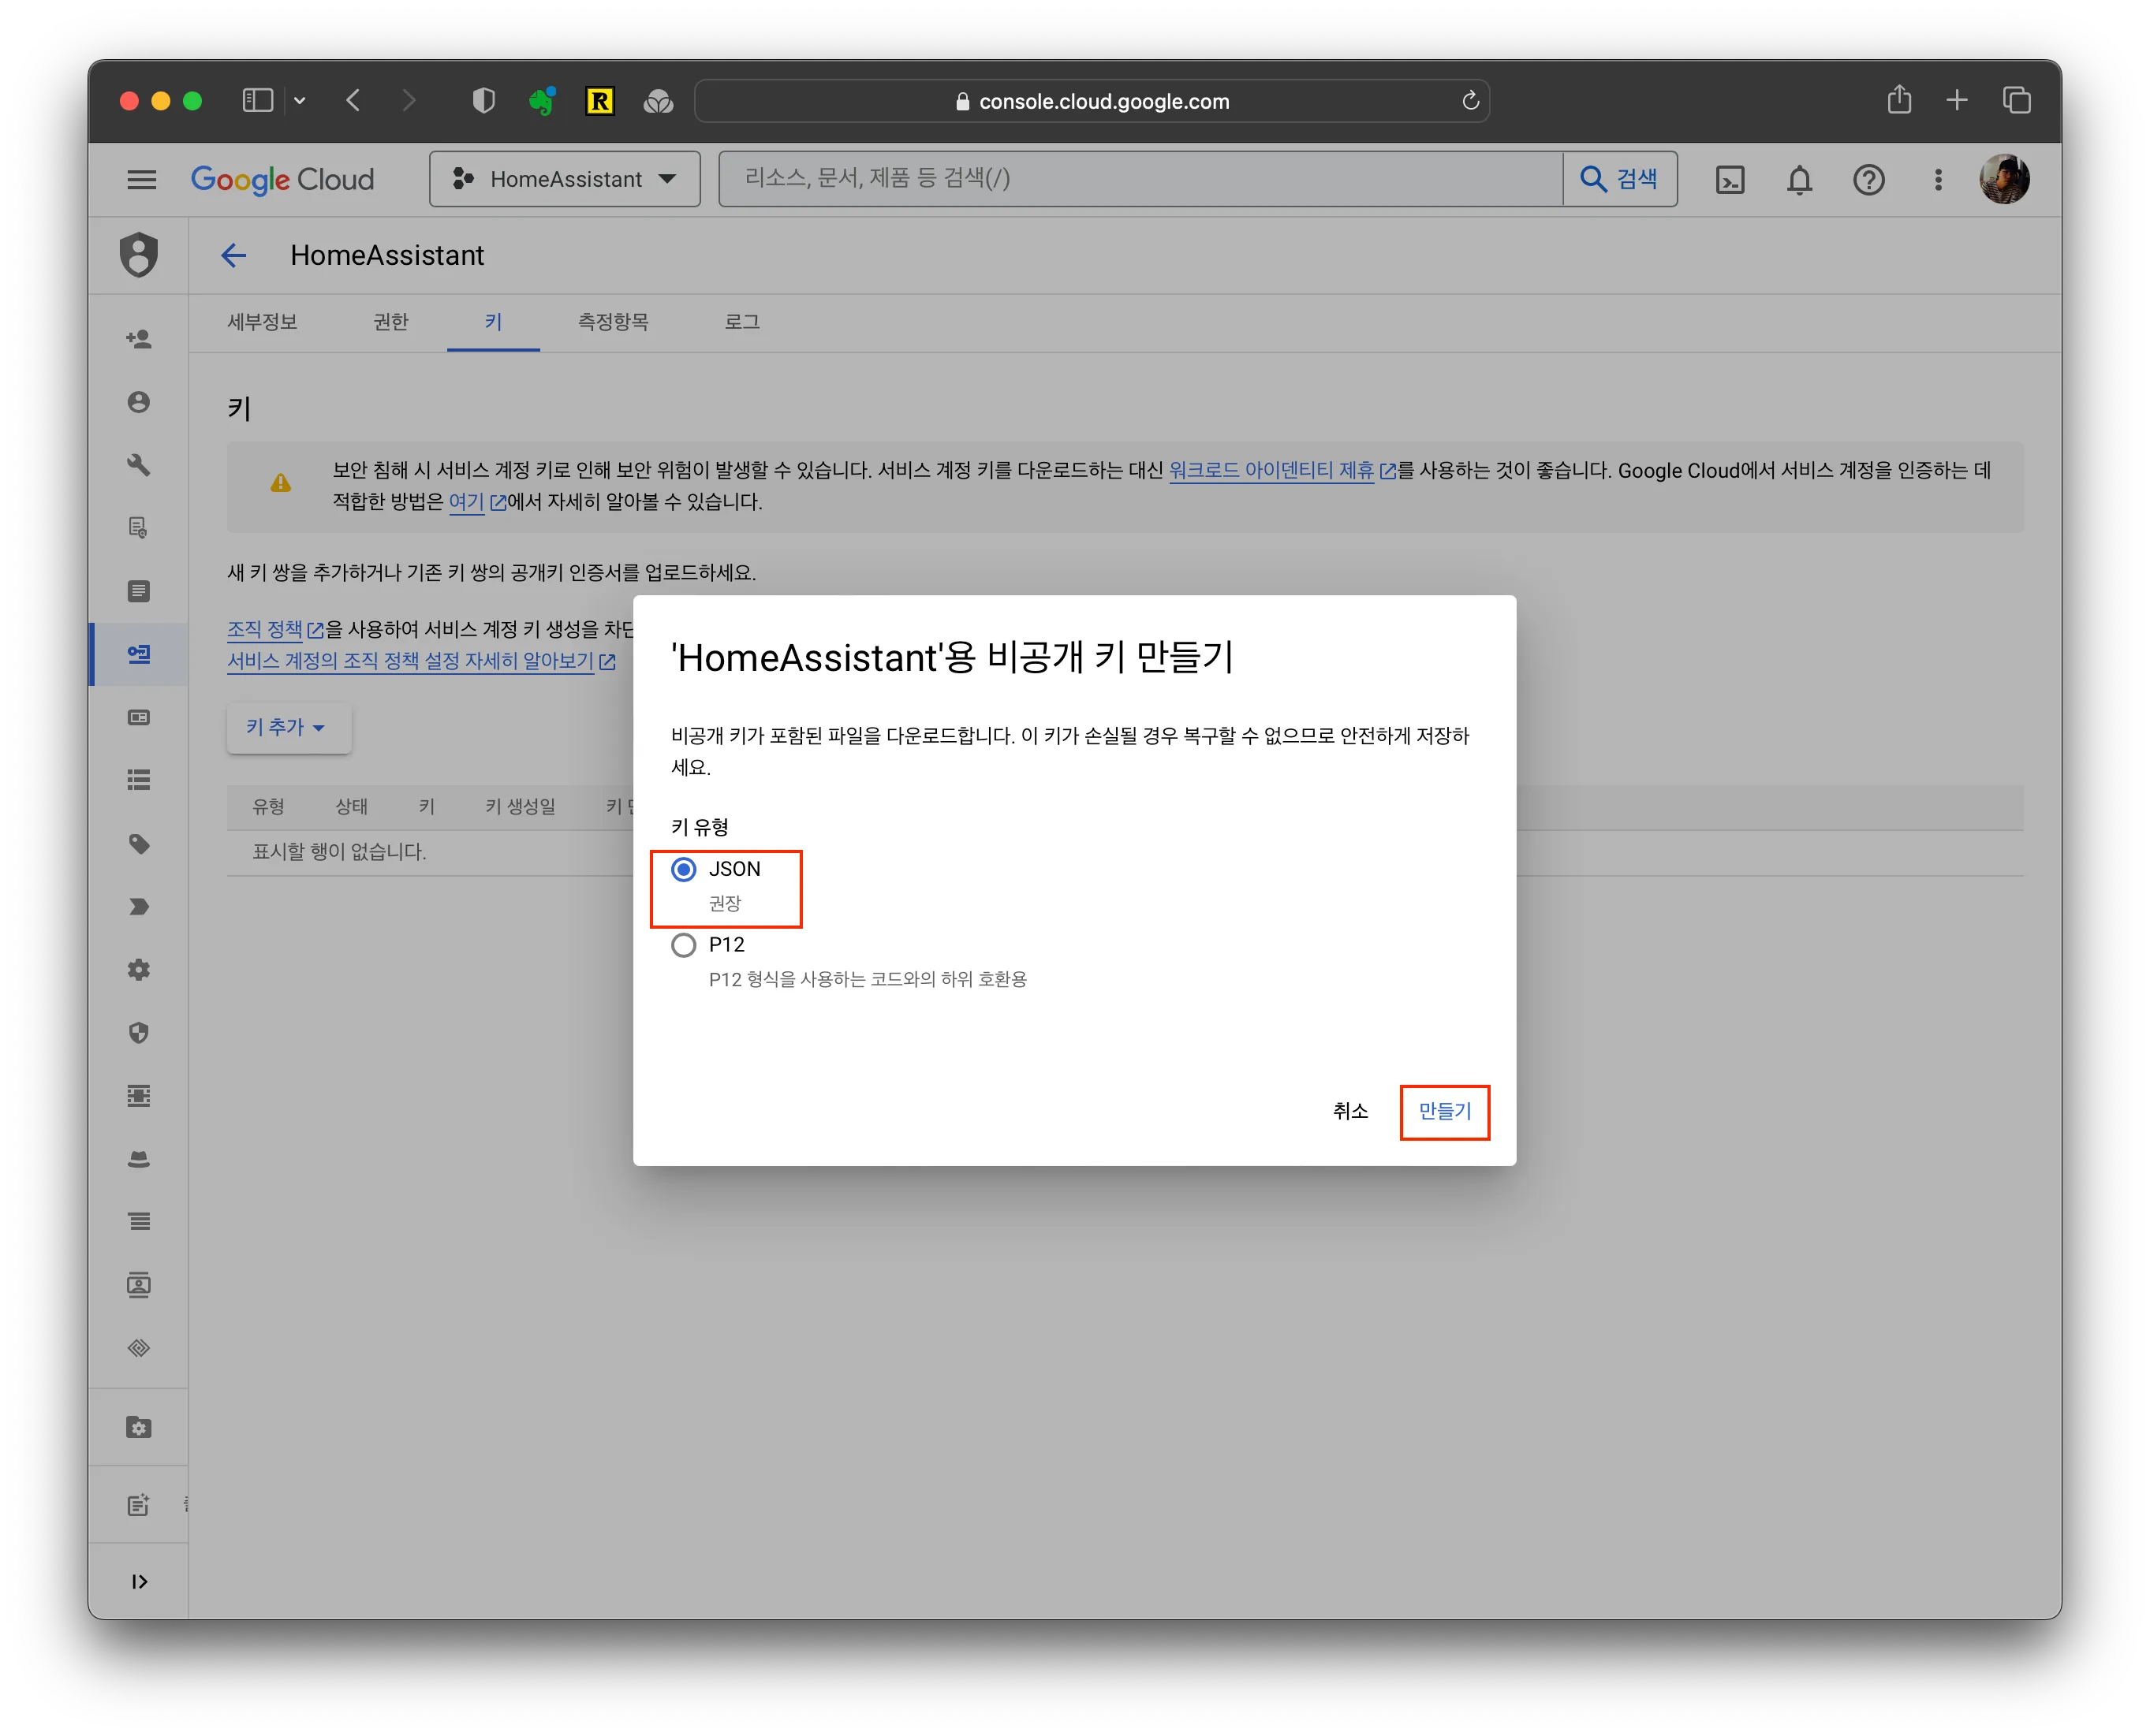This screenshot has width=2150, height=1736.
Task: Open the add-person IAM sidebar icon
Action: pyautogui.click(x=139, y=339)
